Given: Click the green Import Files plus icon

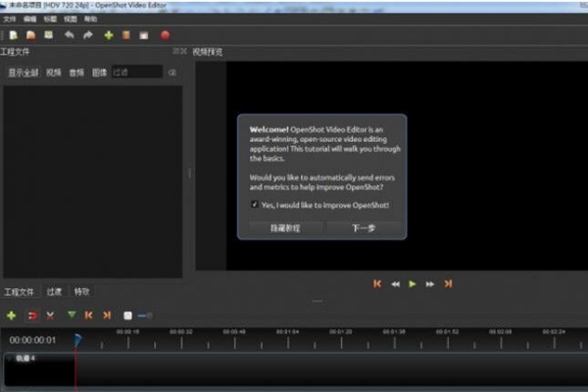Looking at the screenshot, I should 108,35.
